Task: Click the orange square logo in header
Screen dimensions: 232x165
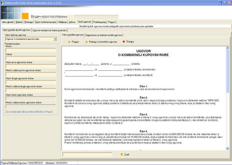Action: [25, 16]
